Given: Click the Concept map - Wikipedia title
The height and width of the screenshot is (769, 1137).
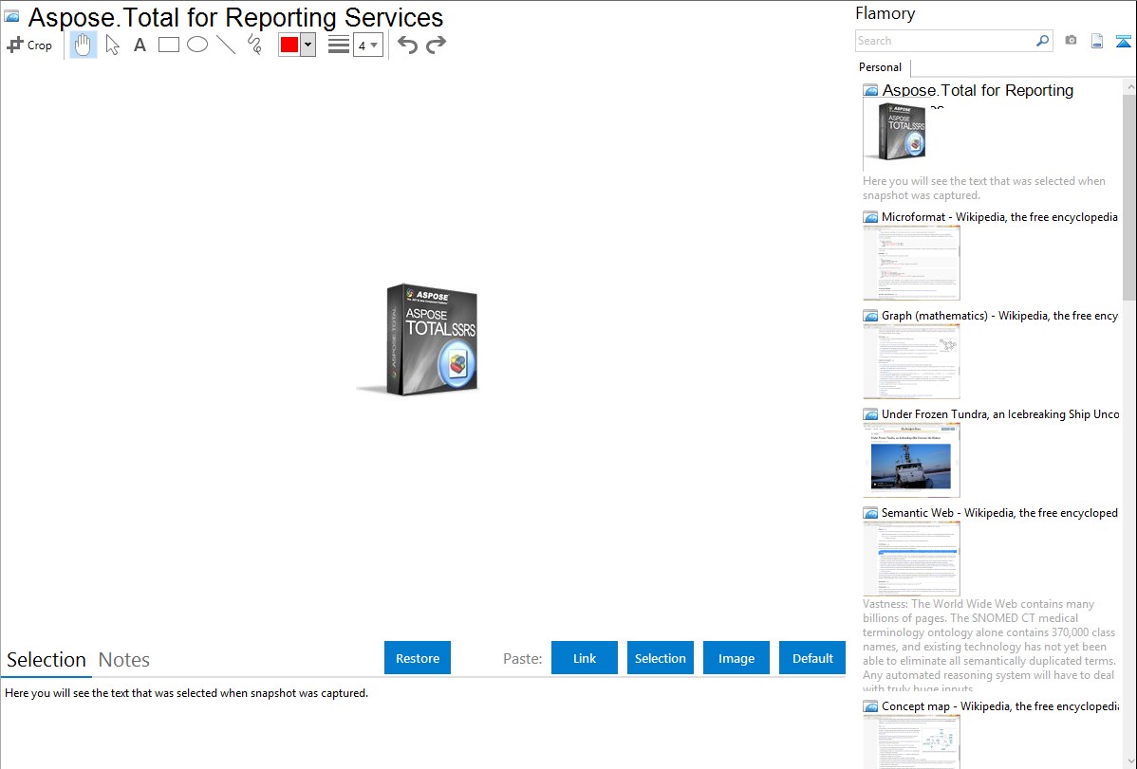Looking at the screenshot, I should 999,705.
